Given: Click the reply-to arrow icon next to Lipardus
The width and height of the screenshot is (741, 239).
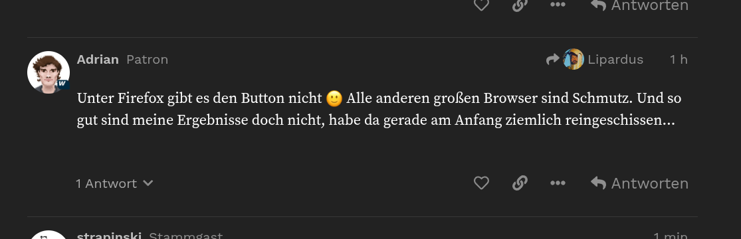Looking at the screenshot, I should click(552, 60).
